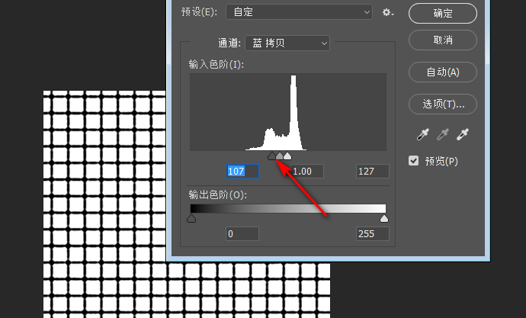The width and height of the screenshot is (526, 318).
Task: Click the output black level slider handle
Action: pos(191,219)
